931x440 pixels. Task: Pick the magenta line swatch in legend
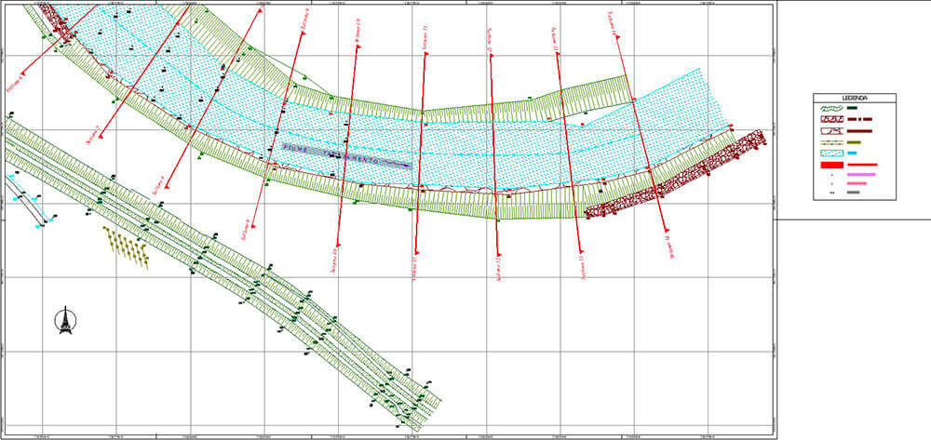click(859, 174)
